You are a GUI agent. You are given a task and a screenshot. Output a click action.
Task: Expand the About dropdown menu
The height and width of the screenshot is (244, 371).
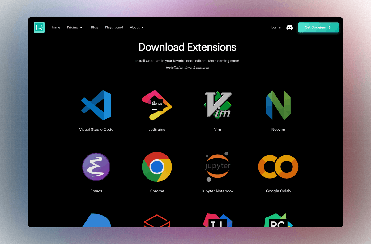[x=137, y=27]
